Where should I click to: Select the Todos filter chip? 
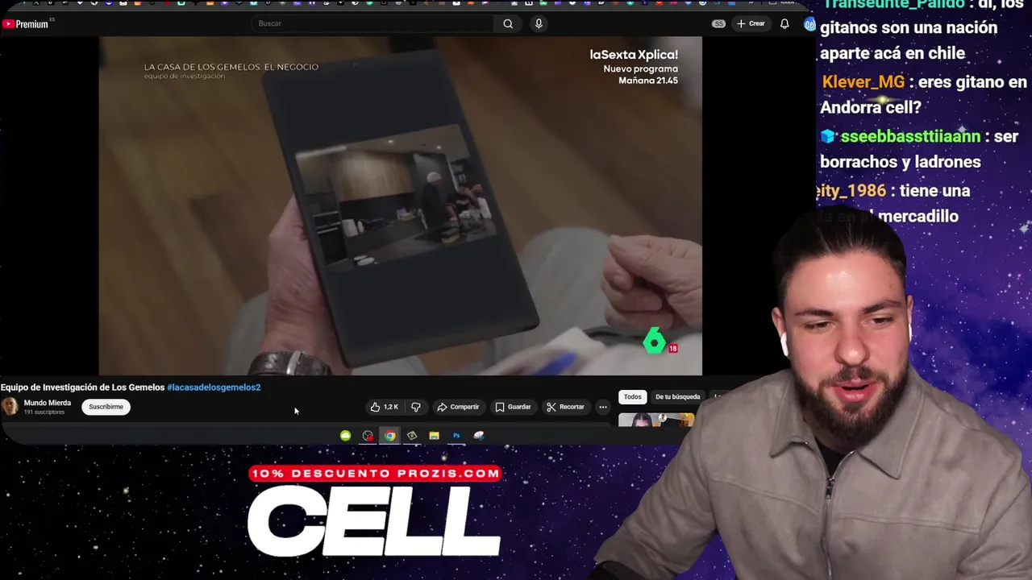632,396
